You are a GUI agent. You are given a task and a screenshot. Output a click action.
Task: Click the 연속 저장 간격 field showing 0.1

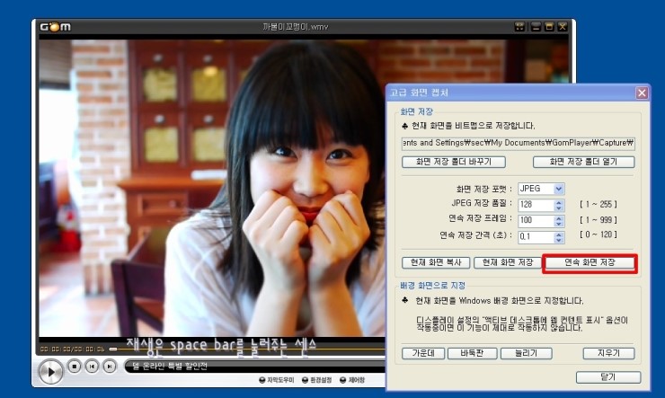click(x=536, y=237)
